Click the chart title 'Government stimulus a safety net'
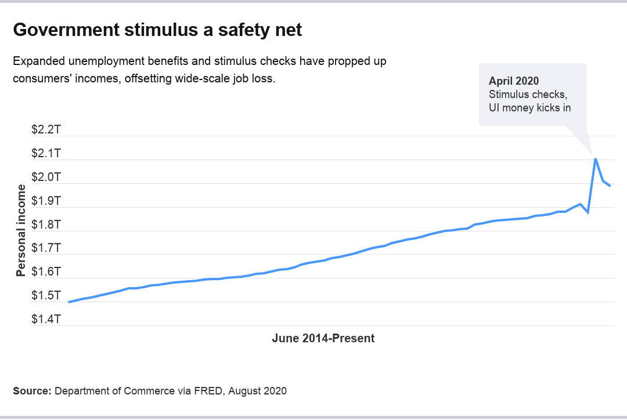This screenshot has width=627, height=420. [x=157, y=30]
